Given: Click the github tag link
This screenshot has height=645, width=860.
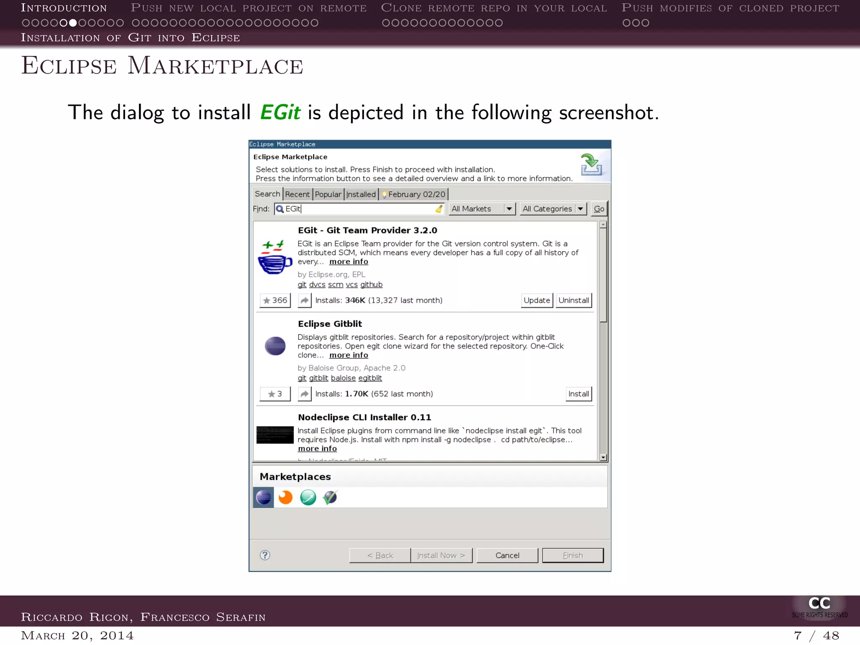Looking at the screenshot, I should pos(371,285).
